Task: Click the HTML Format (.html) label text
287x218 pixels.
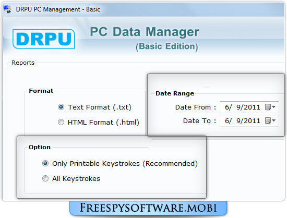Action: [x=103, y=123]
